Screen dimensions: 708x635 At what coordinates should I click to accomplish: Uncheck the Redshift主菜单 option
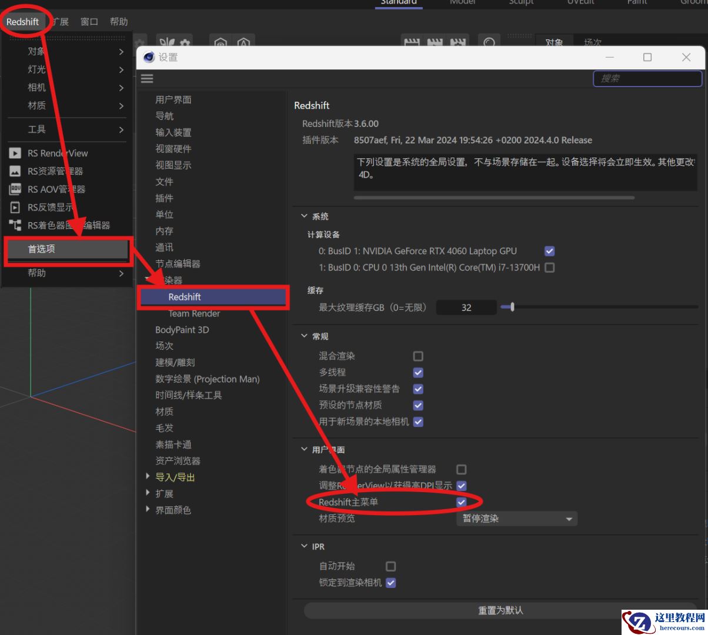tap(462, 502)
